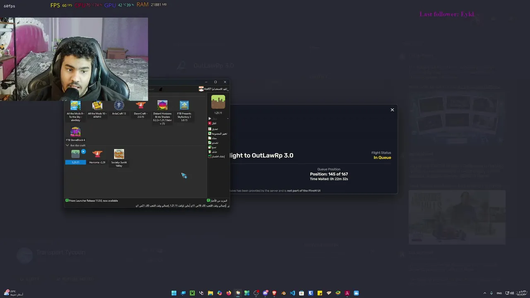
Task: Click the Create Shortcut (إنشاء اختصار) action
Action: coord(216,156)
